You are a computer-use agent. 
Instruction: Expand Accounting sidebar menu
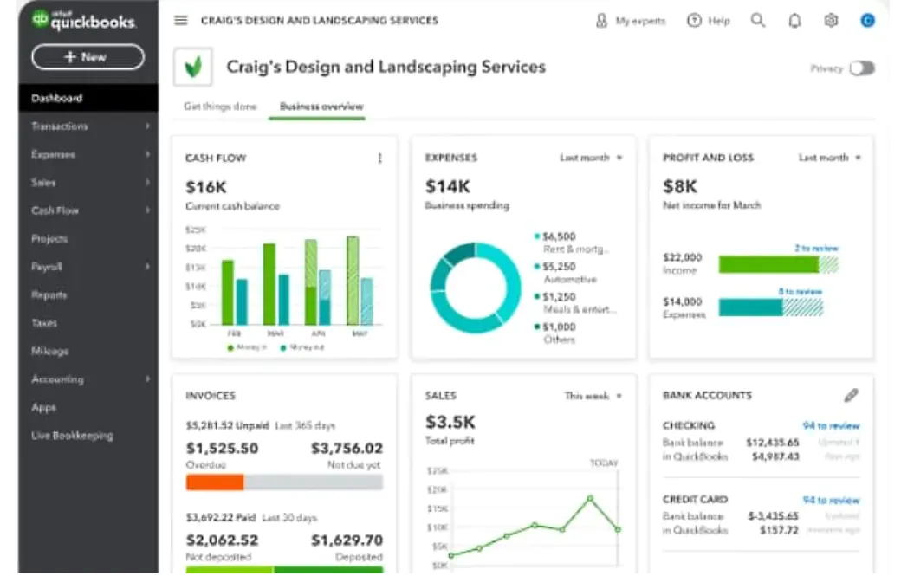pos(88,379)
